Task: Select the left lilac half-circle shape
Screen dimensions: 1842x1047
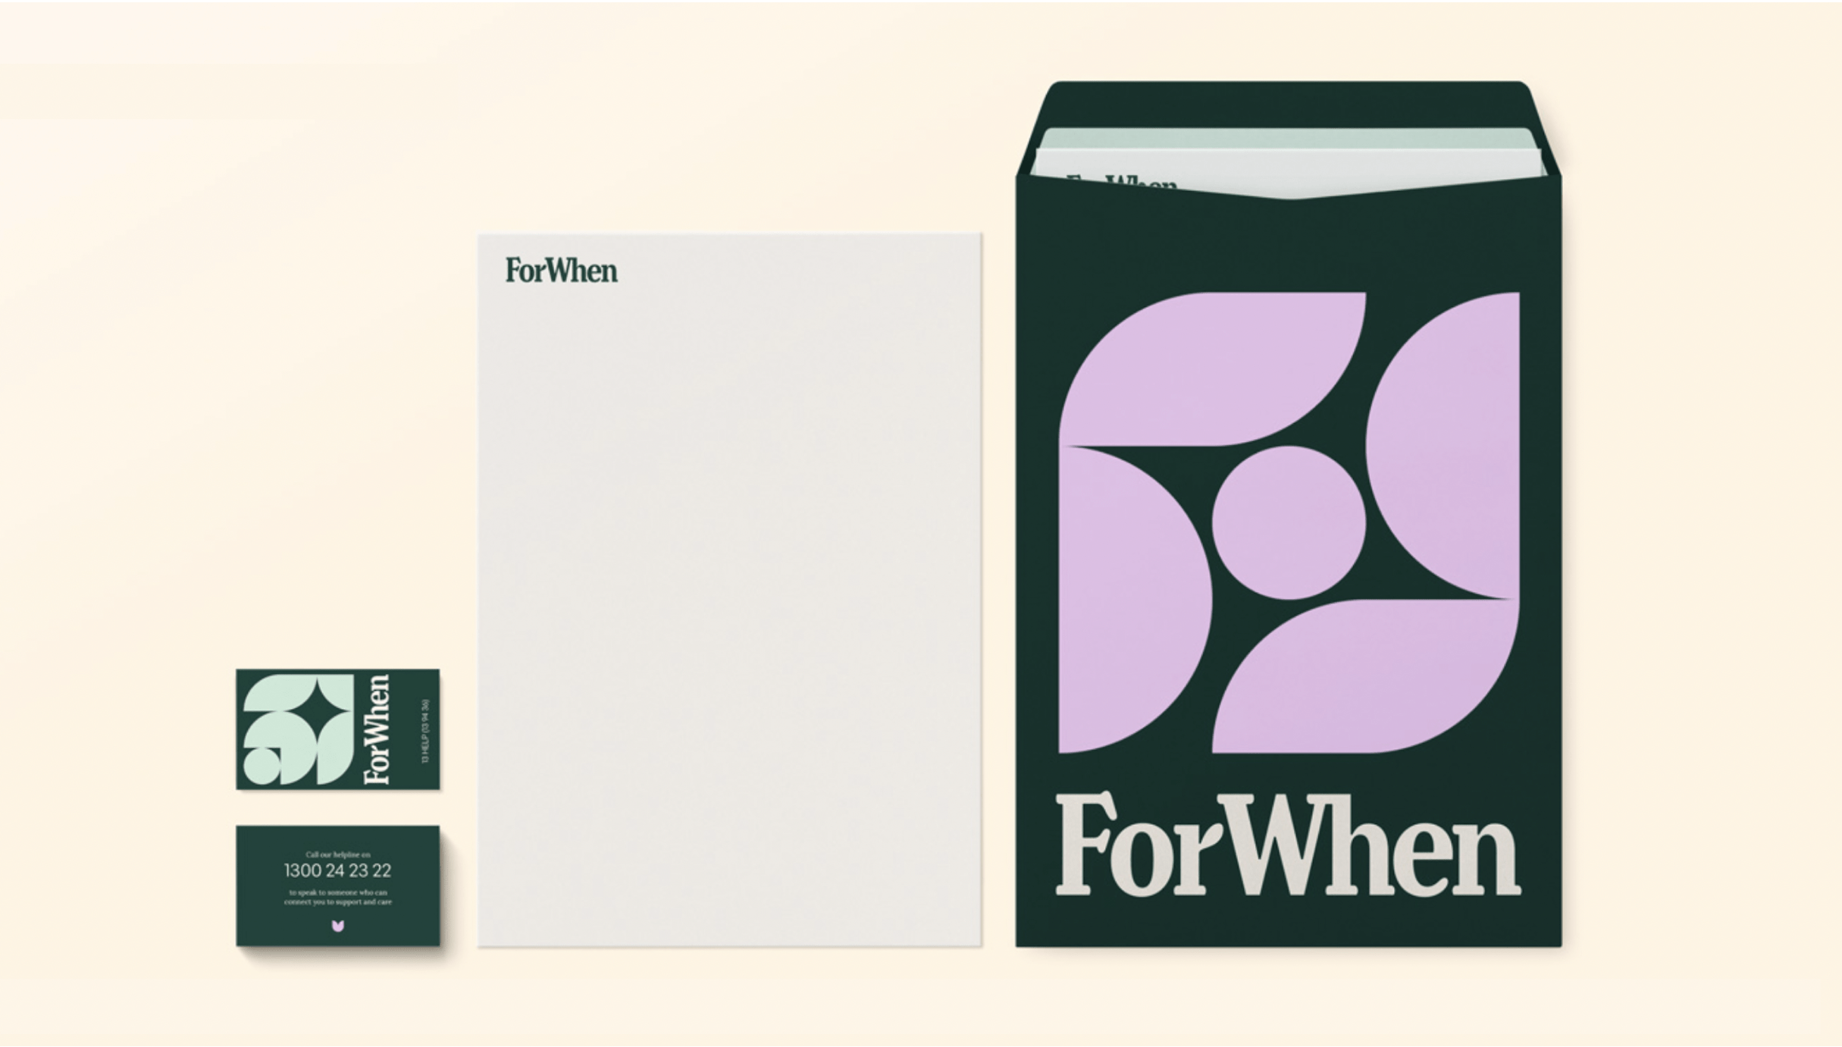Action: [x=1135, y=600]
